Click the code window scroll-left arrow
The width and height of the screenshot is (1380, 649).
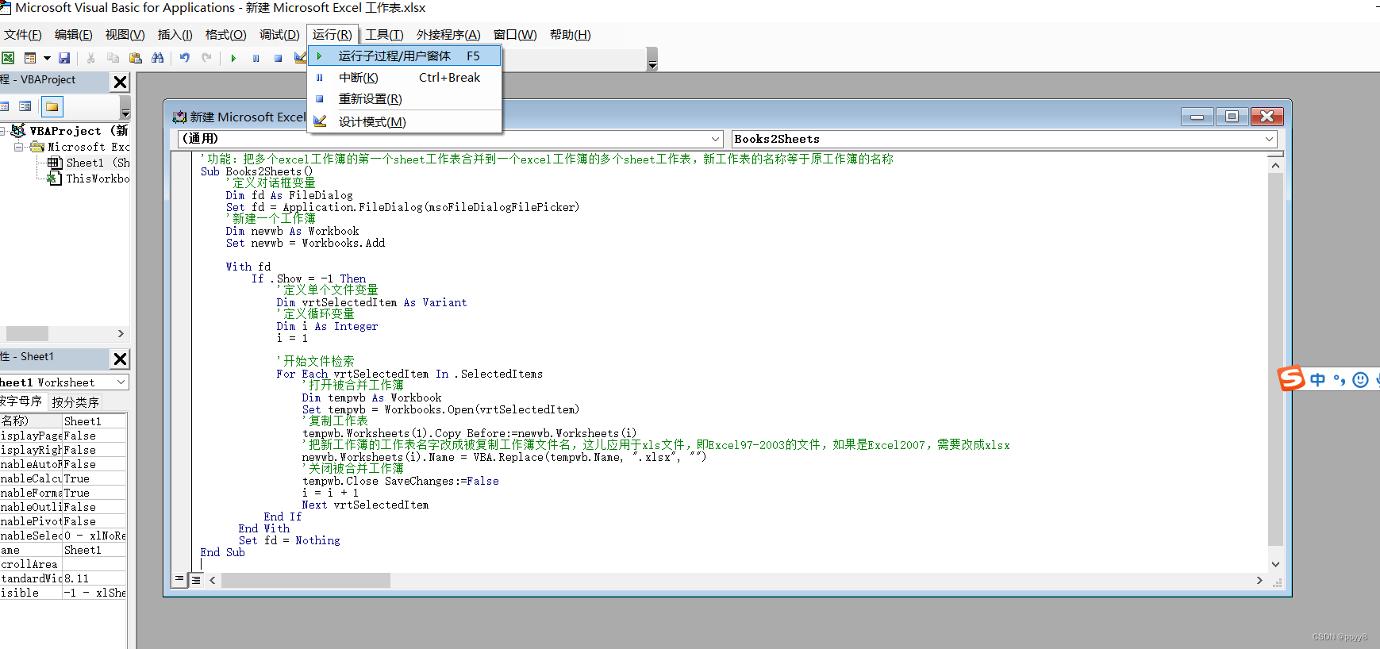(x=213, y=581)
